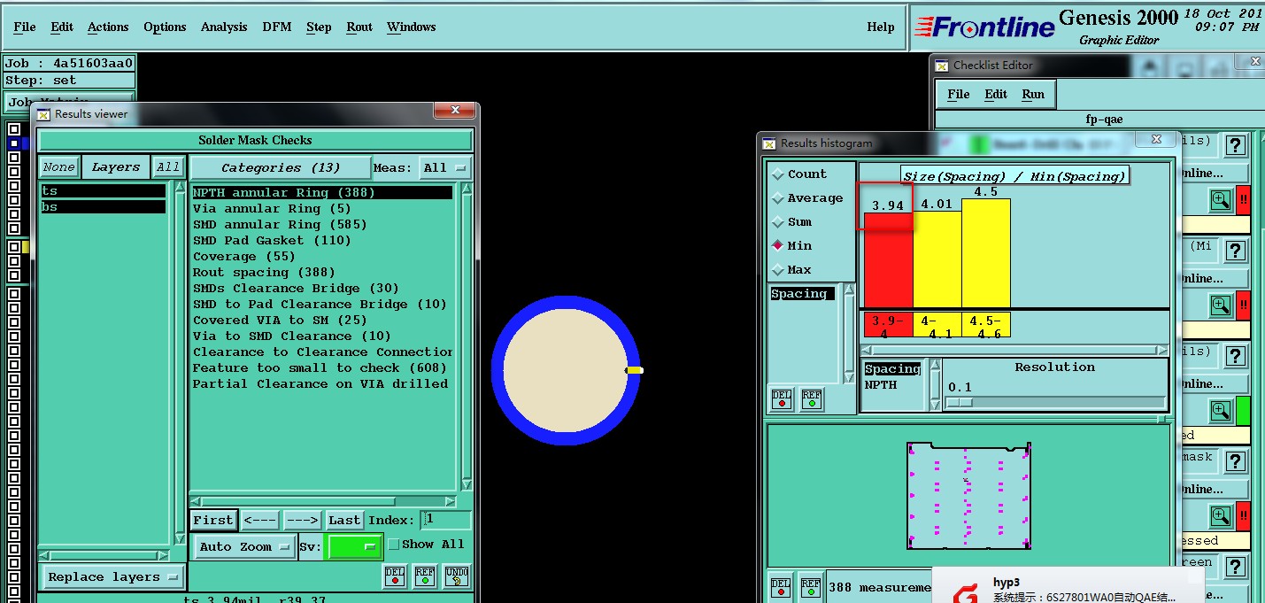Click DEL icon beside histogram Spacing list

click(x=781, y=398)
